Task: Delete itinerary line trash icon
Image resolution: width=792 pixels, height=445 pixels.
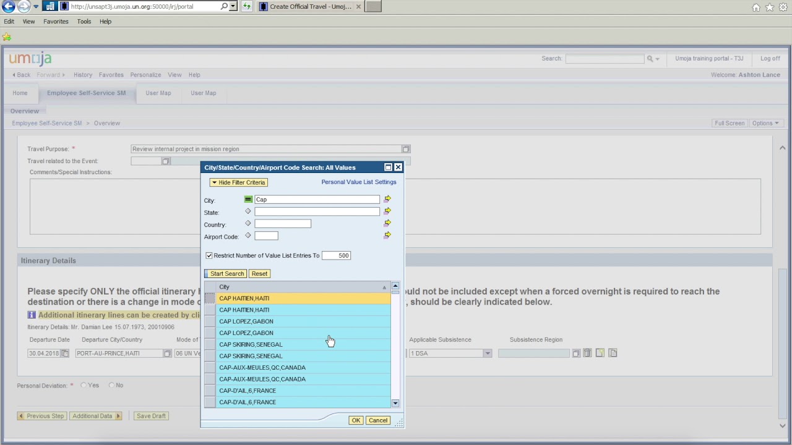Action: pyautogui.click(x=587, y=353)
